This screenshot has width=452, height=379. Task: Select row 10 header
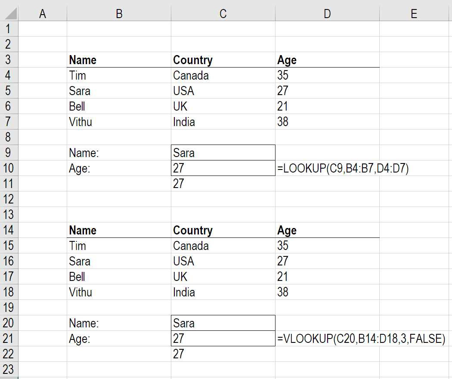9,168
